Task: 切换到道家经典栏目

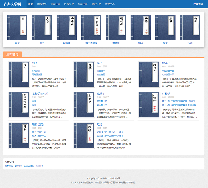Action: (x=55, y=4)
